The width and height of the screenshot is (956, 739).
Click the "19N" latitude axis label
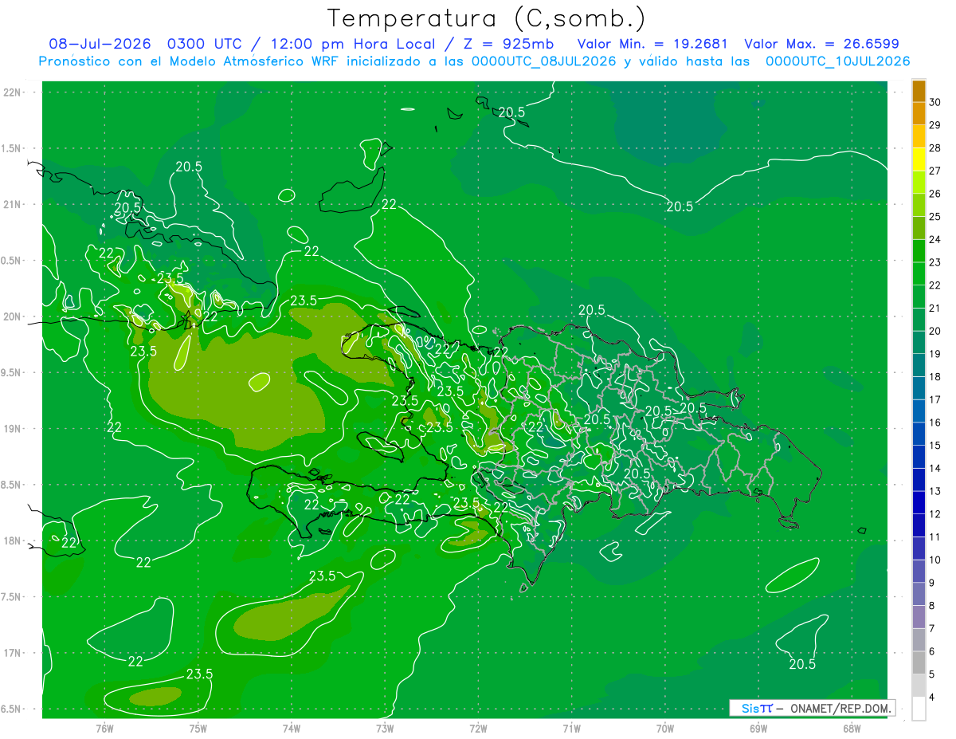click(13, 429)
